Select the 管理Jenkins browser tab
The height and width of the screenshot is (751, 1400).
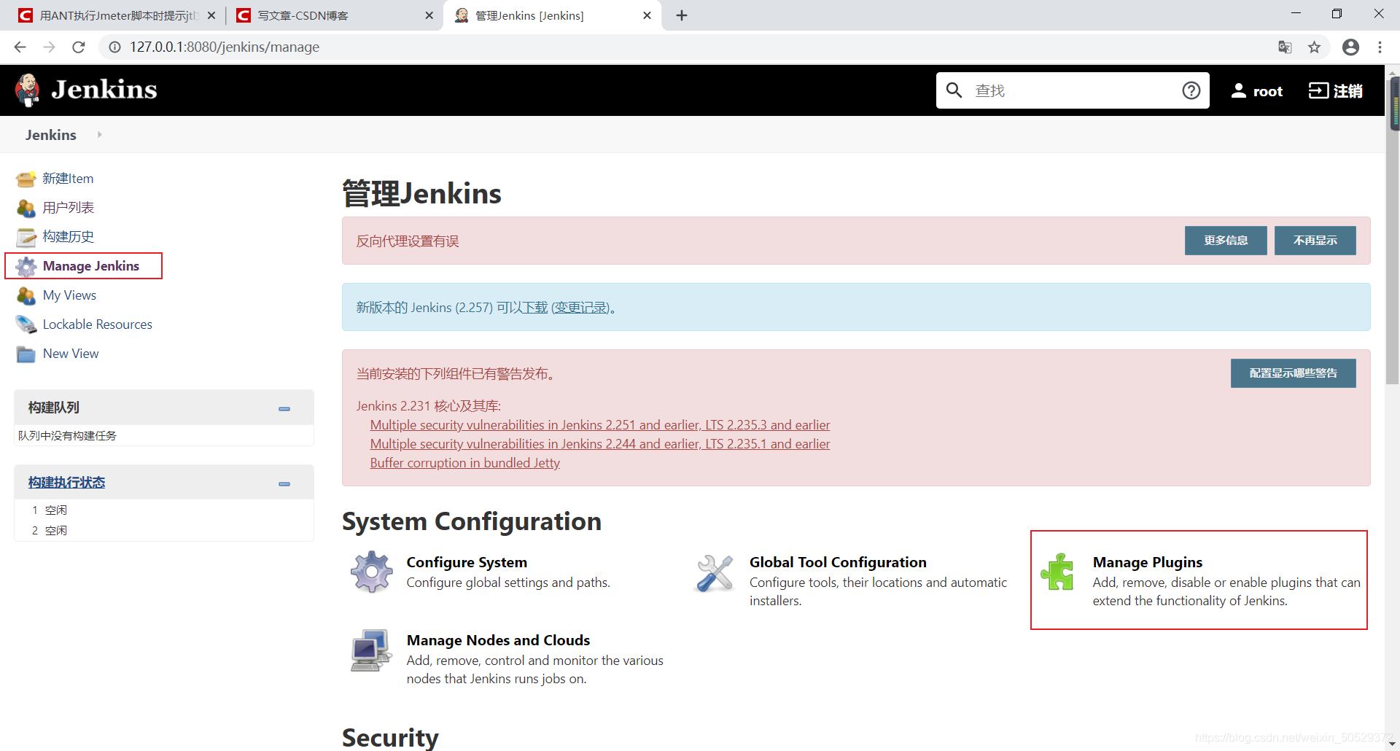point(552,15)
